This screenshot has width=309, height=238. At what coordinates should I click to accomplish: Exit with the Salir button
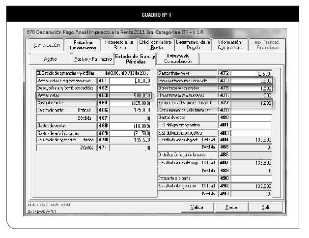pyautogui.click(x=266, y=207)
